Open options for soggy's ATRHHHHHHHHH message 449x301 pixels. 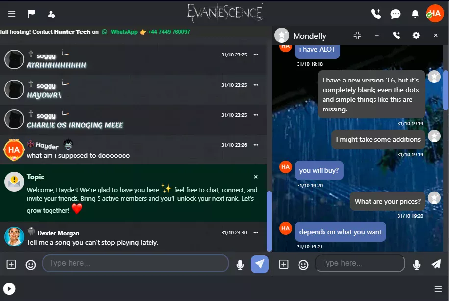(256, 55)
